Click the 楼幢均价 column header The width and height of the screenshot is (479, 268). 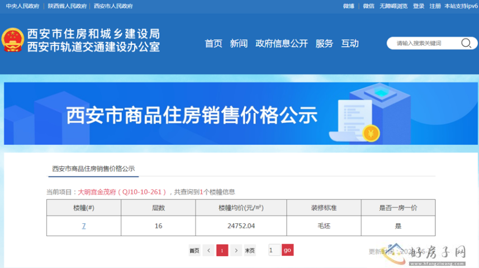point(241,208)
